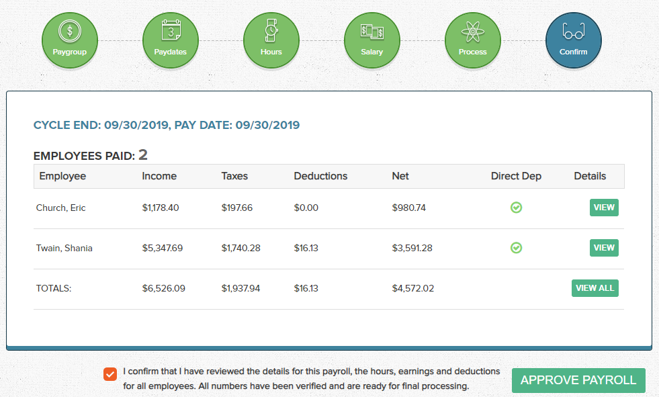Click the VIEW ALL button
This screenshot has width=659, height=397.
(x=595, y=288)
